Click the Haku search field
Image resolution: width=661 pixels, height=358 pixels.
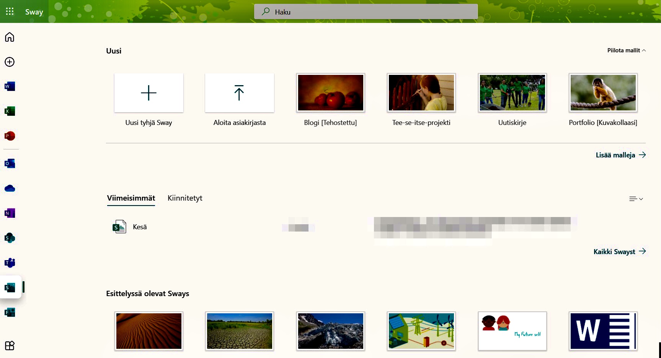366,12
